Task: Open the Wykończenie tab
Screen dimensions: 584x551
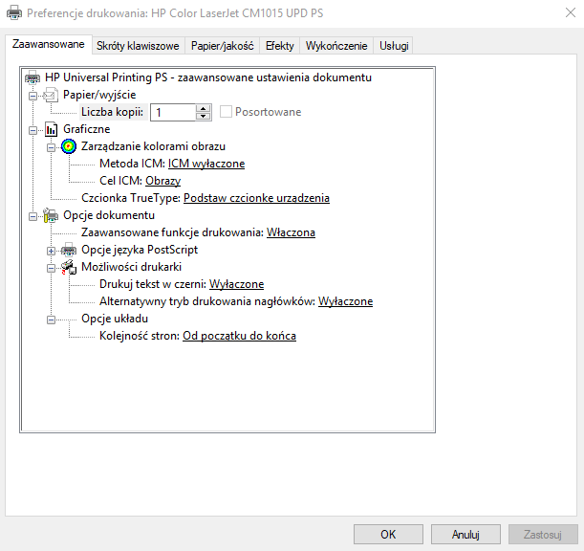Action: (x=336, y=46)
